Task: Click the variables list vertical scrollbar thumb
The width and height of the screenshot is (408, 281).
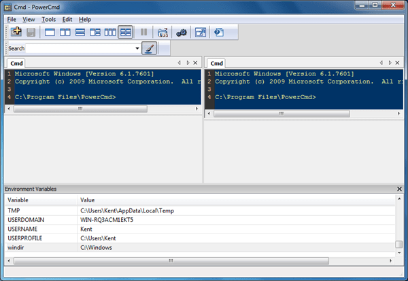Action: point(399,244)
